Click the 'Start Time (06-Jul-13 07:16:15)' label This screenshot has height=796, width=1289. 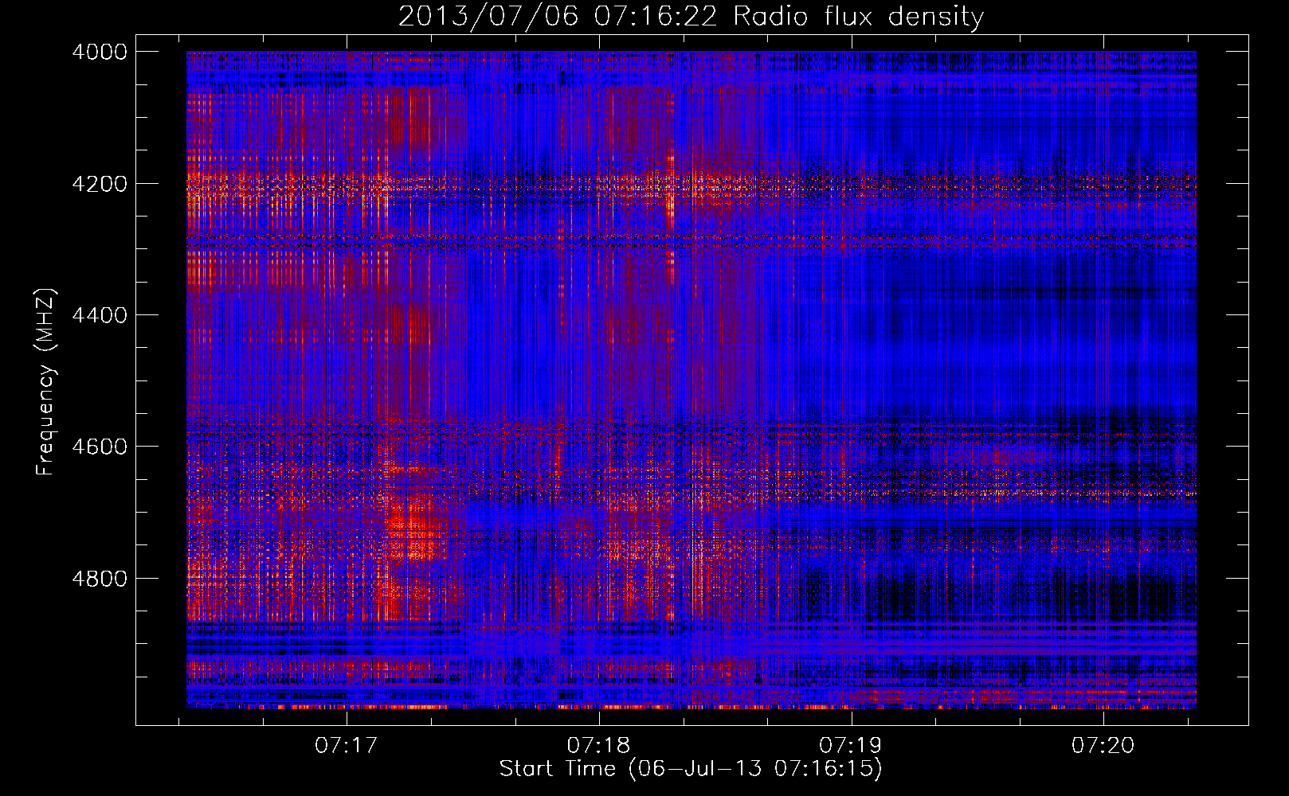[x=691, y=769]
